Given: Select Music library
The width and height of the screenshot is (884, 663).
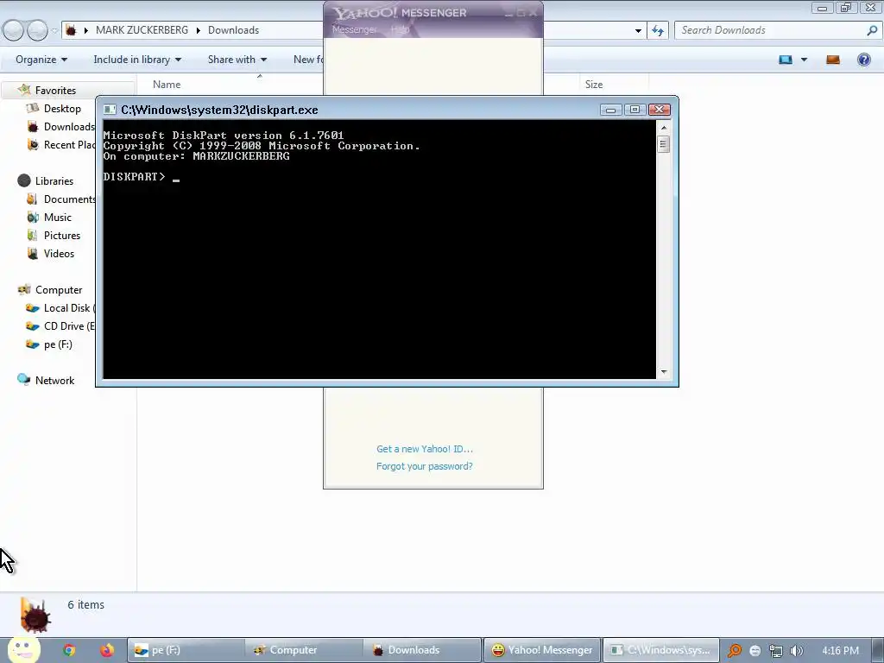Looking at the screenshot, I should point(58,217).
